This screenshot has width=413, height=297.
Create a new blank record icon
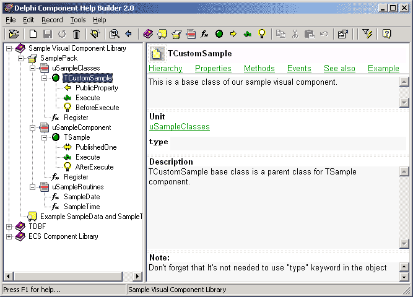pos(33,34)
